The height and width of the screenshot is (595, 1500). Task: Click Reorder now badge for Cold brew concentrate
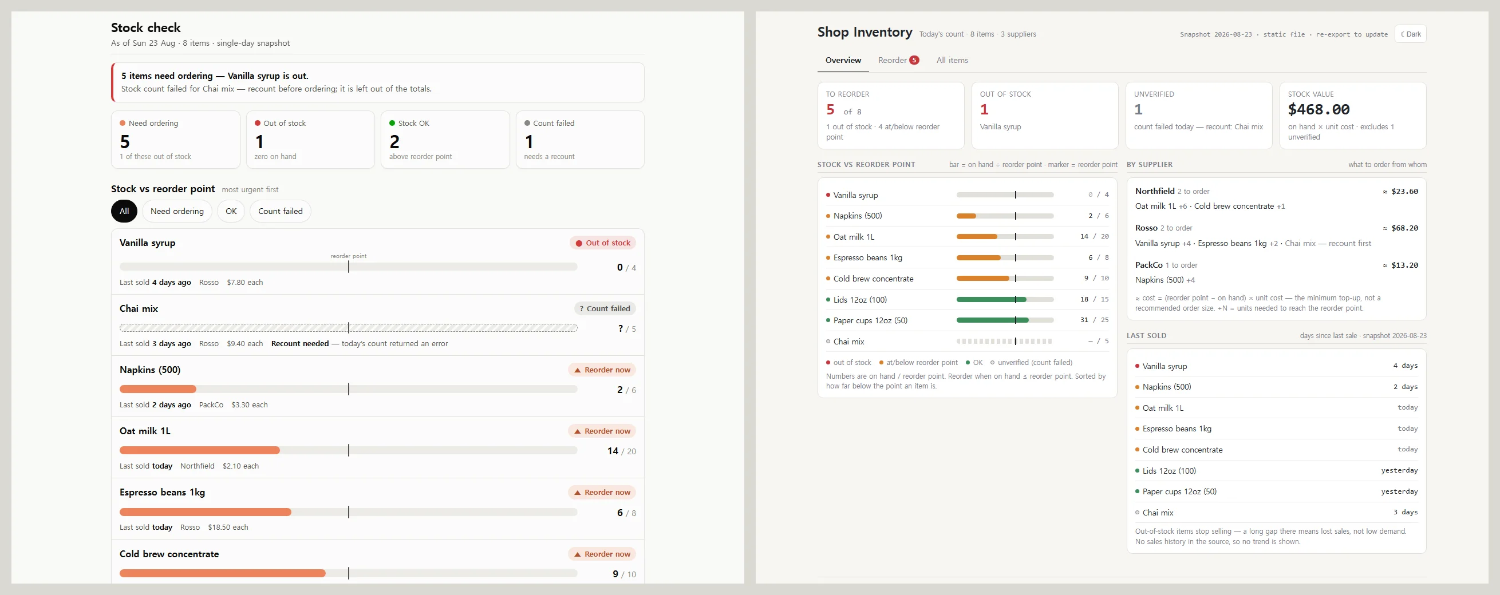tap(602, 554)
